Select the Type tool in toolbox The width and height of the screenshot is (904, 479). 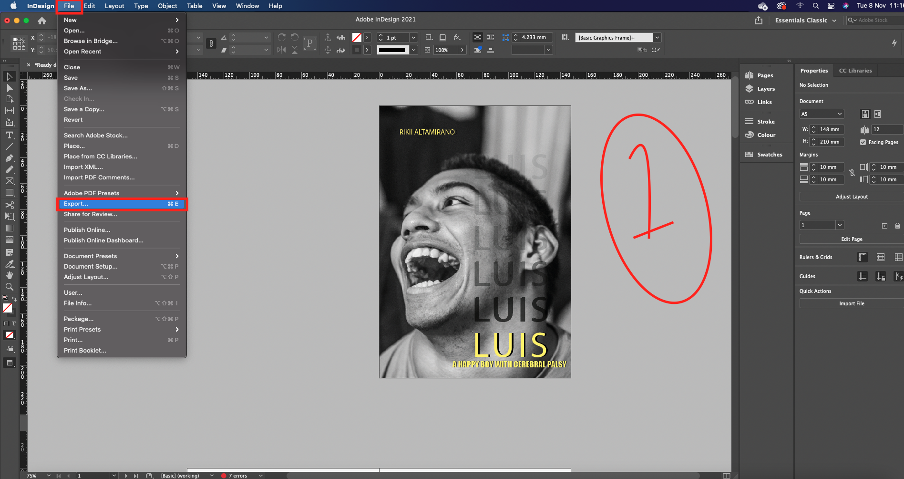click(x=9, y=135)
